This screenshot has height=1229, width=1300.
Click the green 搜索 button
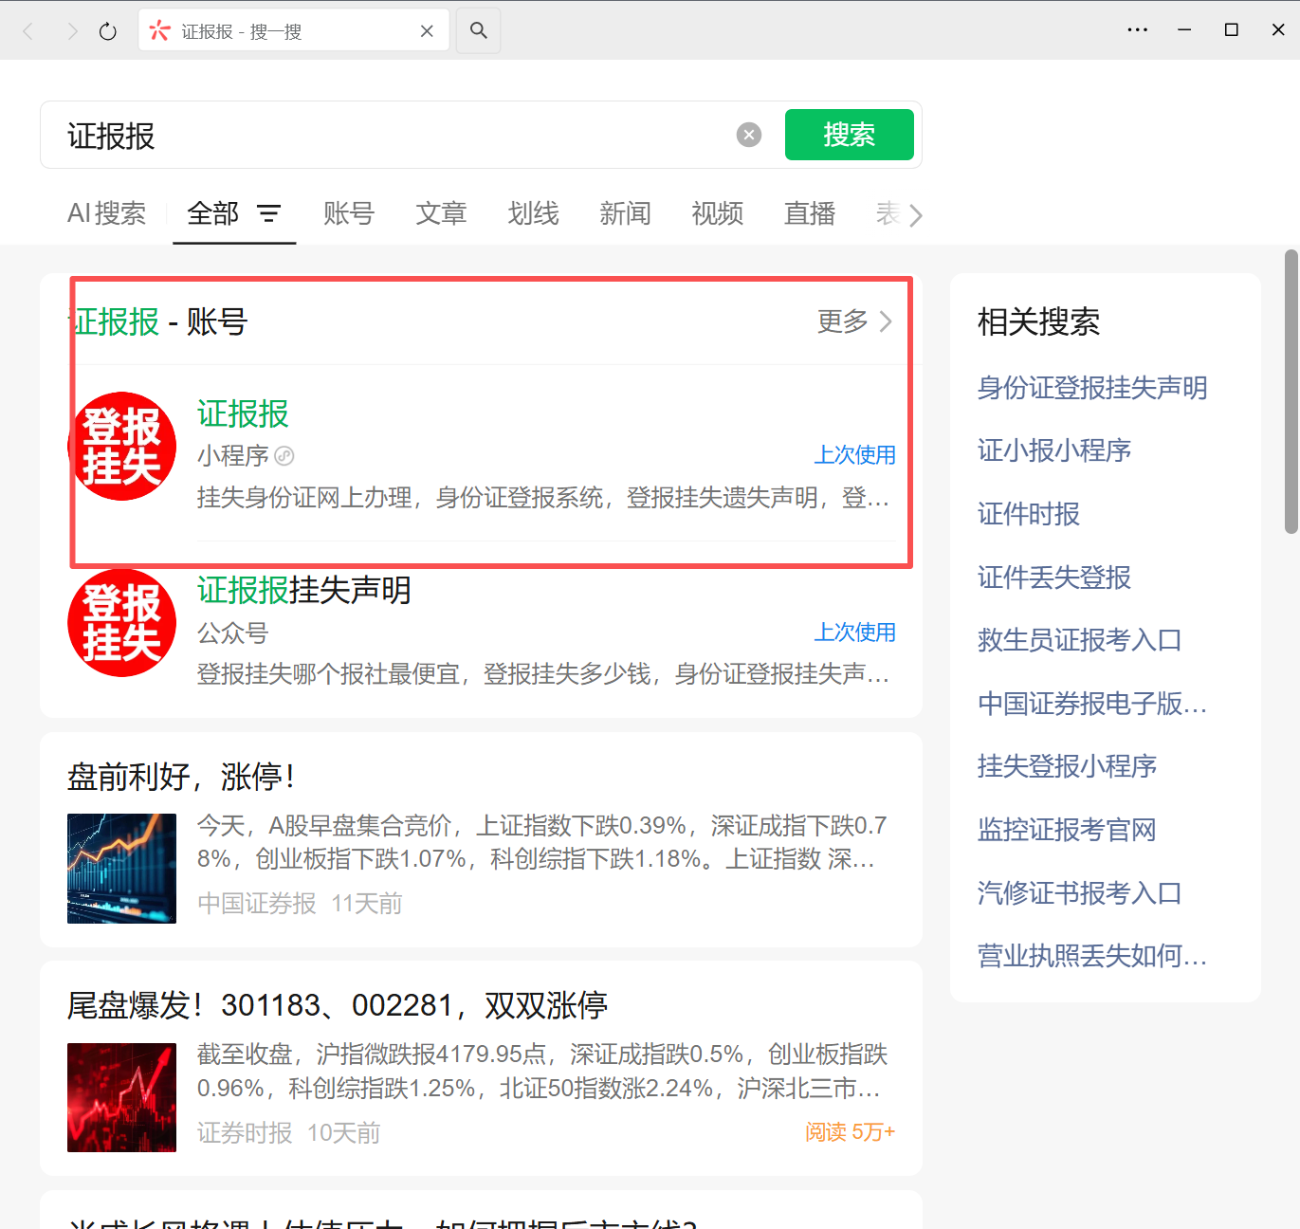(x=850, y=135)
